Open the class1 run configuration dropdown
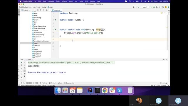 coord(145,7)
